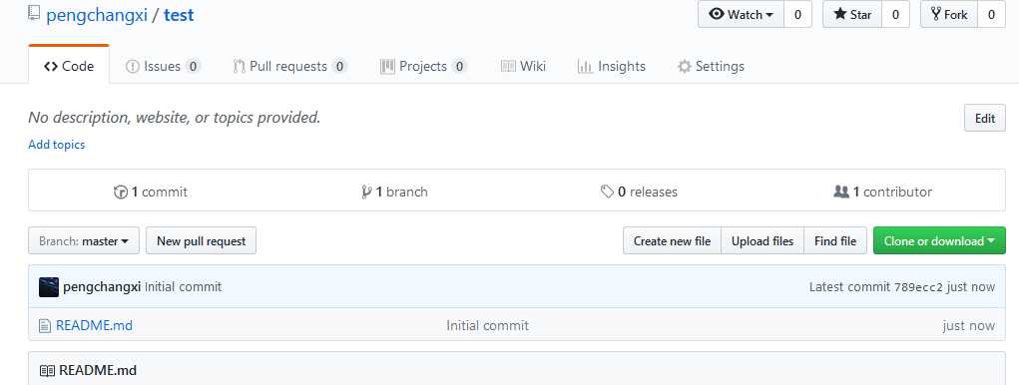Click the tag icon beside 0 releases
Screen dimensions: 1019x385
tap(607, 192)
